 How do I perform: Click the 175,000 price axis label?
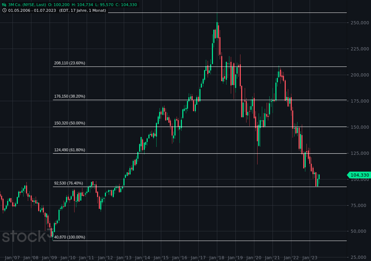tap(360, 101)
